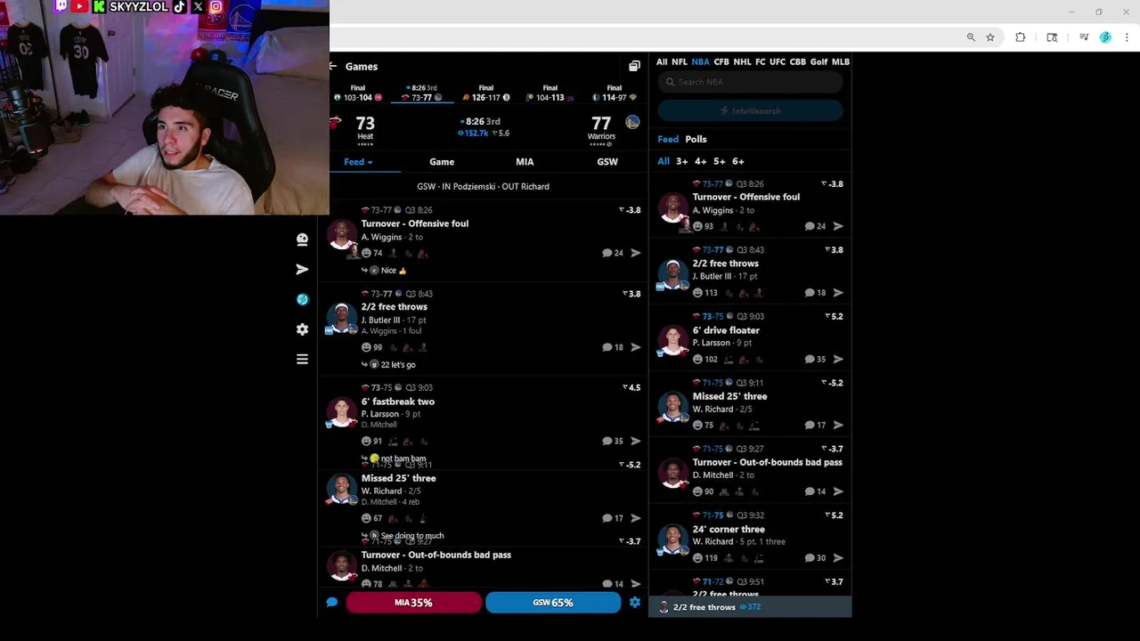Viewport: 1140px width, 641px height.
Task: Click the Intellisearch button
Action: point(750,111)
